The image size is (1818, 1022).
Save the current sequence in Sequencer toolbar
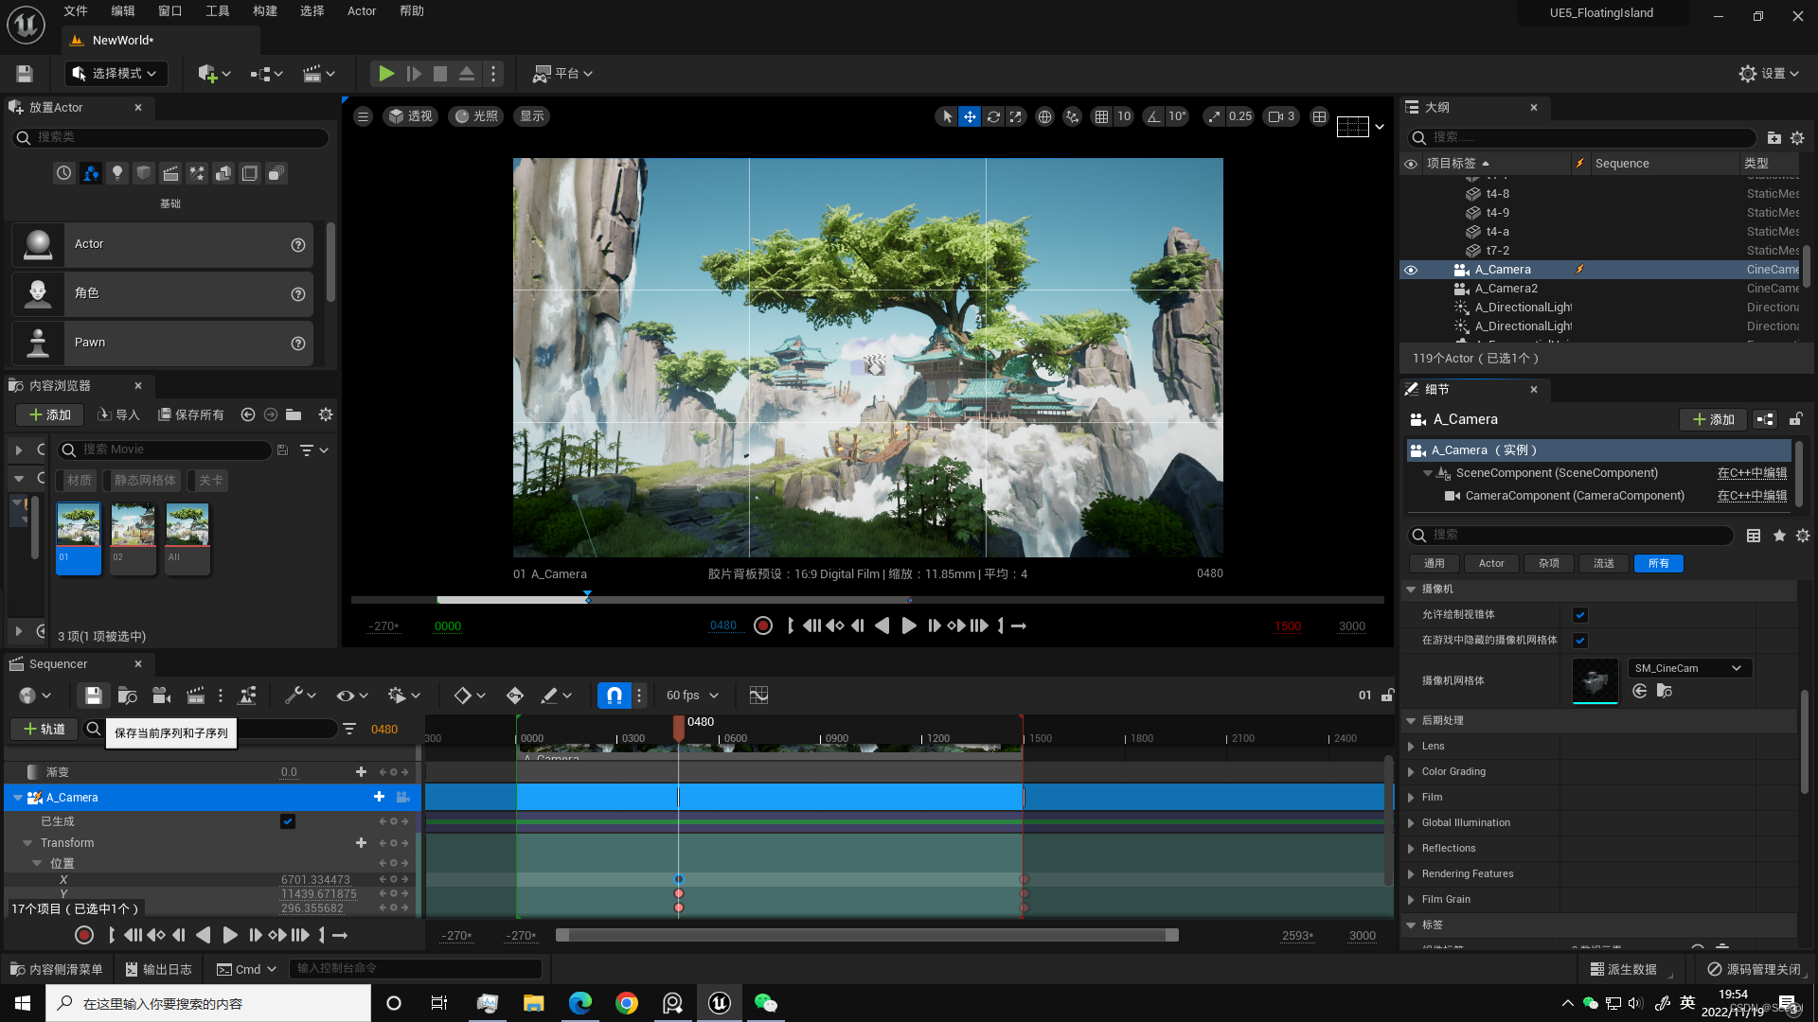tap(93, 696)
